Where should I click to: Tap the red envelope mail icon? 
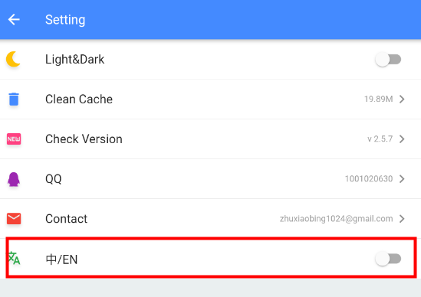tap(14, 219)
